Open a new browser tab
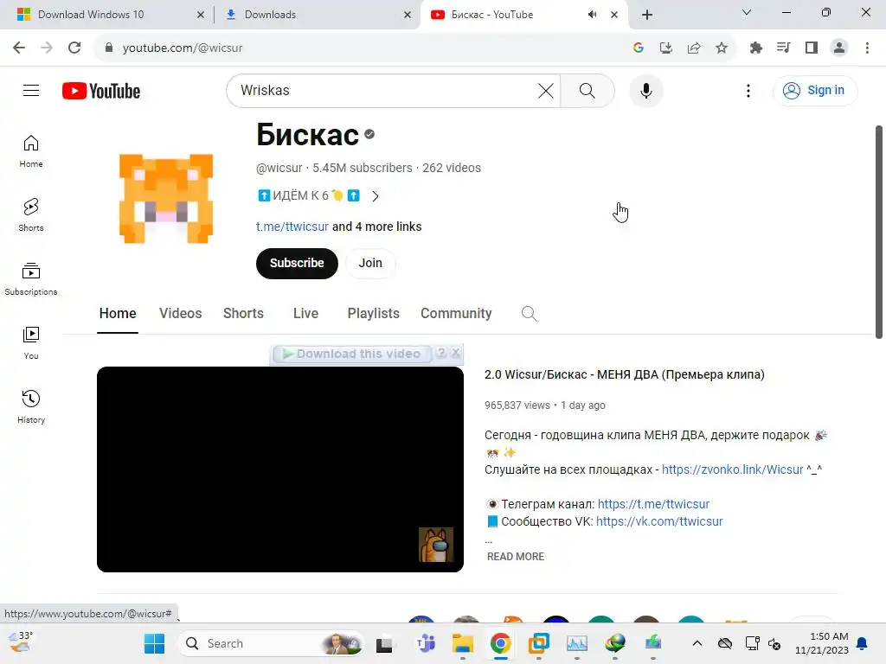886x664 pixels. pyautogui.click(x=647, y=15)
